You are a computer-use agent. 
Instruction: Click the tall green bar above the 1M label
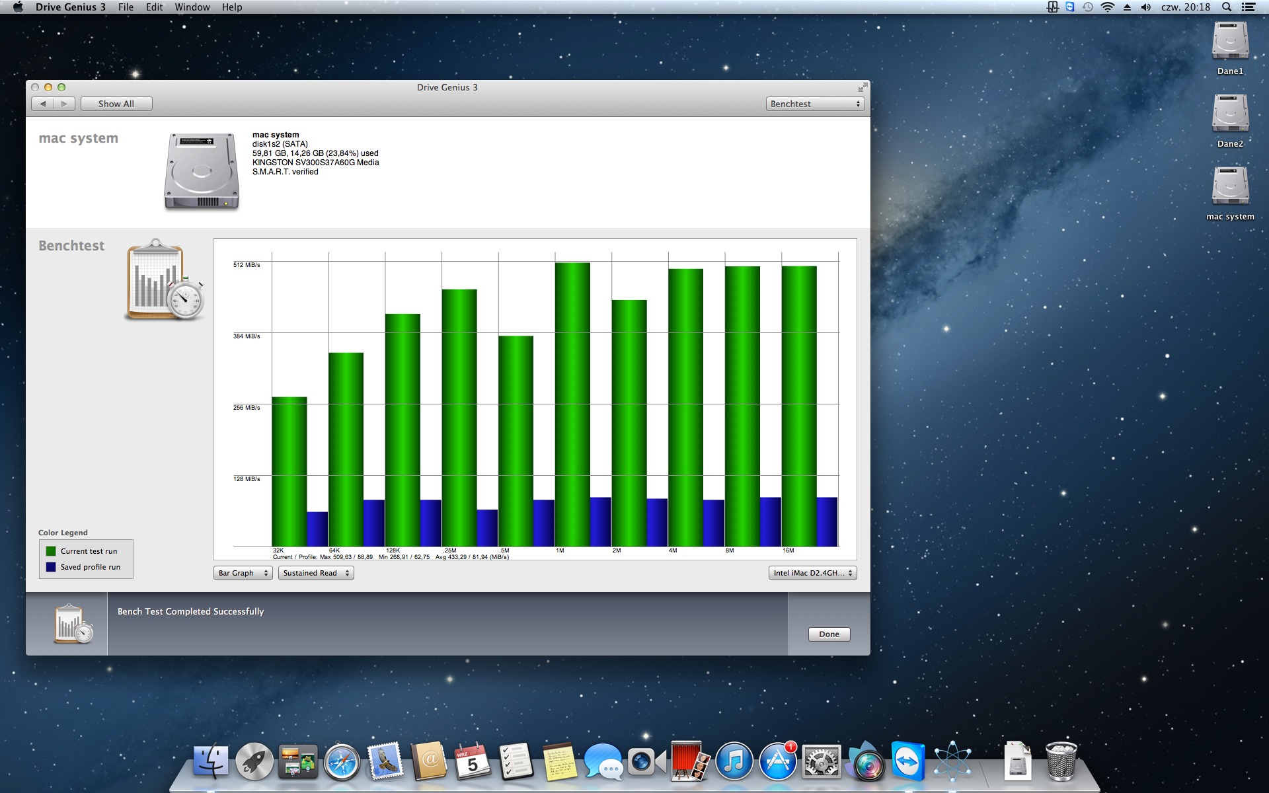coord(572,404)
